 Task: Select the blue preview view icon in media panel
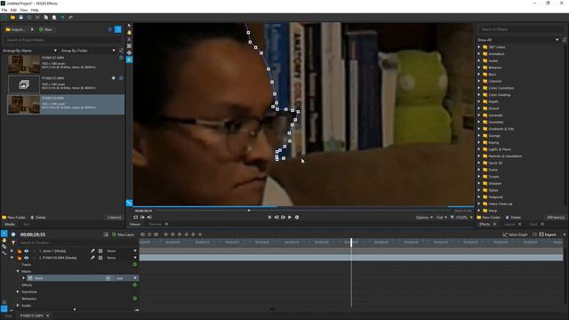click(x=118, y=29)
